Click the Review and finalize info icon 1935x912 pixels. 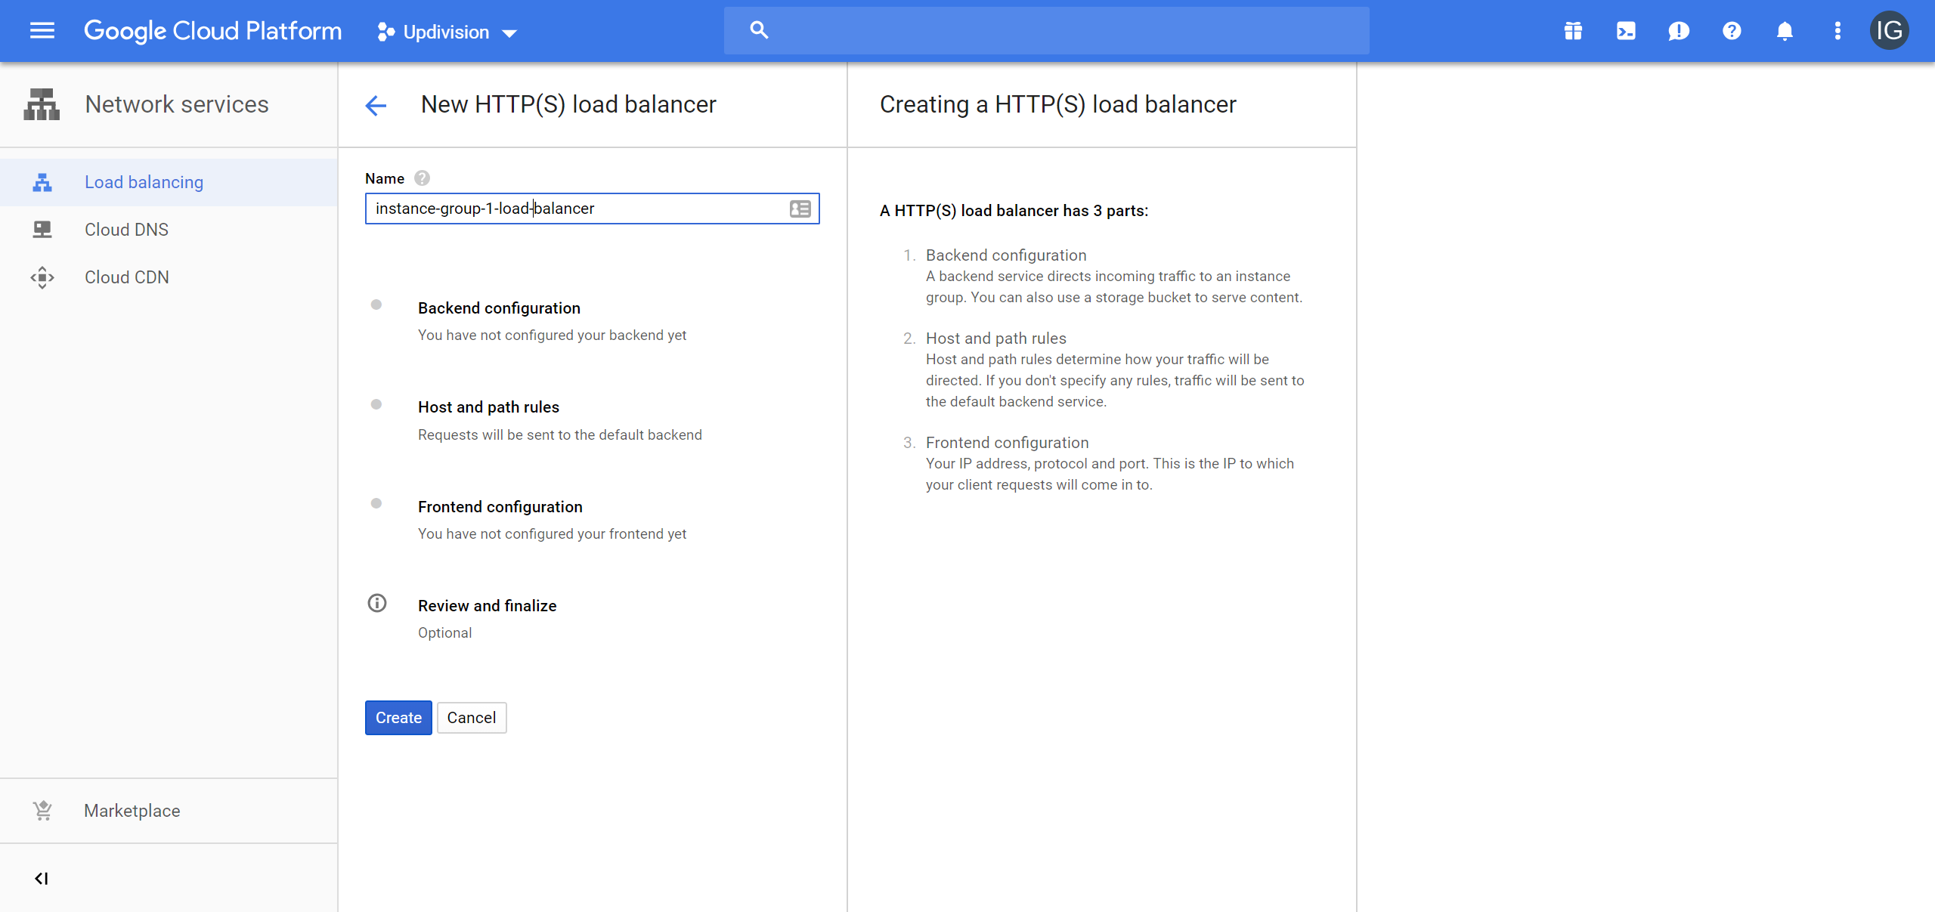click(376, 603)
